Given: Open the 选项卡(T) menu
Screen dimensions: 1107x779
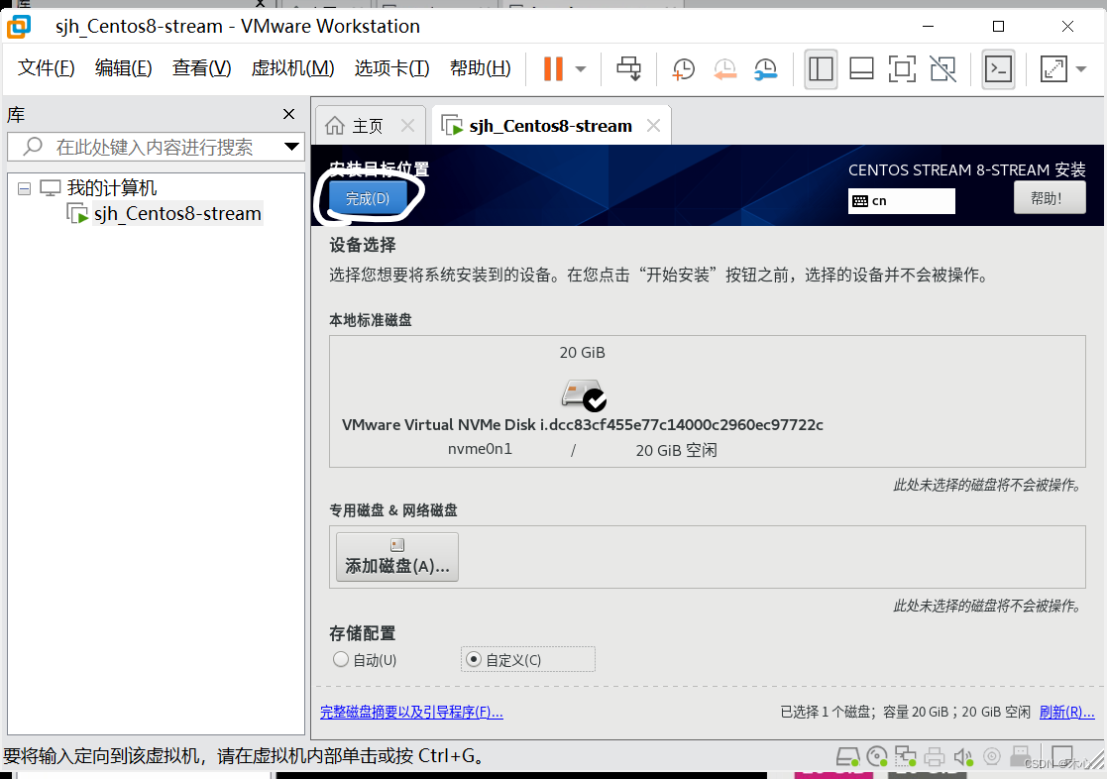Looking at the screenshot, I should click(x=391, y=67).
